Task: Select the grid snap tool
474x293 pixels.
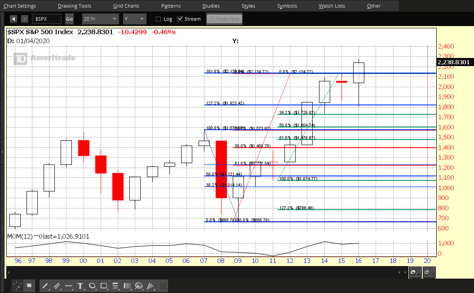Action: coord(29,286)
